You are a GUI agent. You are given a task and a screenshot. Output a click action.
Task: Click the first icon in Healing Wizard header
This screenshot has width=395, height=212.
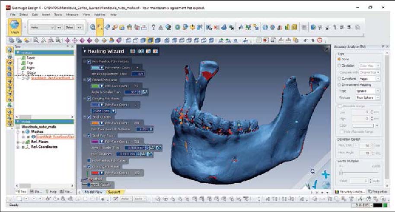(133, 51)
